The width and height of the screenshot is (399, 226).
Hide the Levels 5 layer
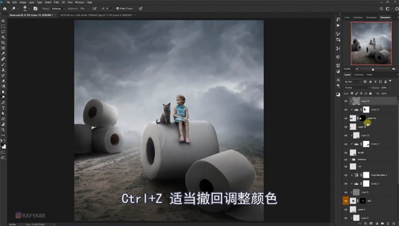coord(346,110)
